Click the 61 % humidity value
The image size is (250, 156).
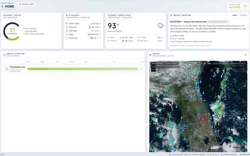click(160, 37)
